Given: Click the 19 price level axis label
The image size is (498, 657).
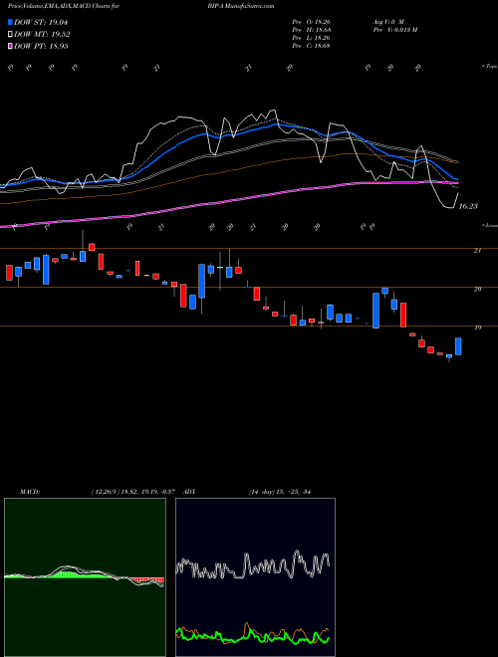Looking at the screenshot, I should coord(477,328).
